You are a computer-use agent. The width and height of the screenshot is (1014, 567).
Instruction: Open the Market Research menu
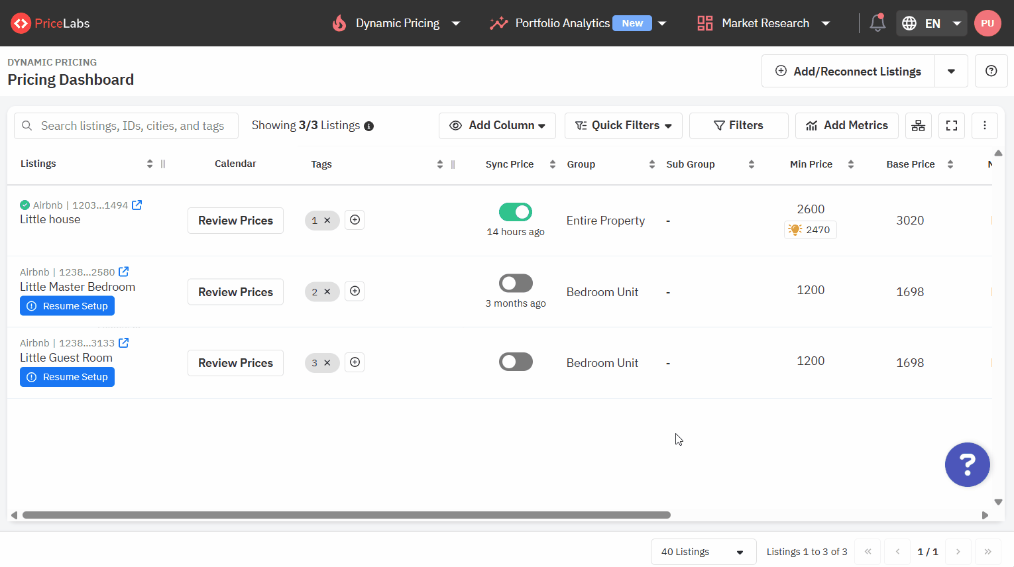click(763, 23)
